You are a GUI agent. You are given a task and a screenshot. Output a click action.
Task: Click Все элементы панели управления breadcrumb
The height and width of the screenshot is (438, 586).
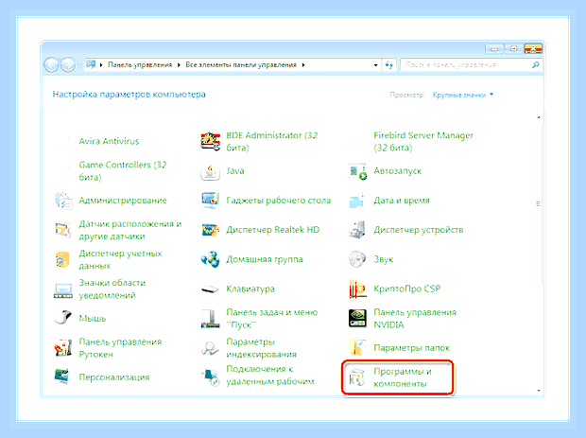coord(241,65)
